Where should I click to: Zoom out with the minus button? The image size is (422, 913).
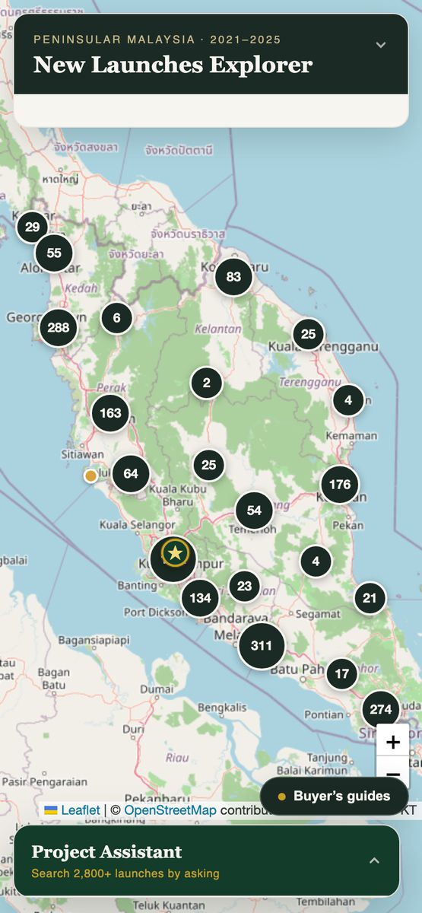tap(393, 774)
